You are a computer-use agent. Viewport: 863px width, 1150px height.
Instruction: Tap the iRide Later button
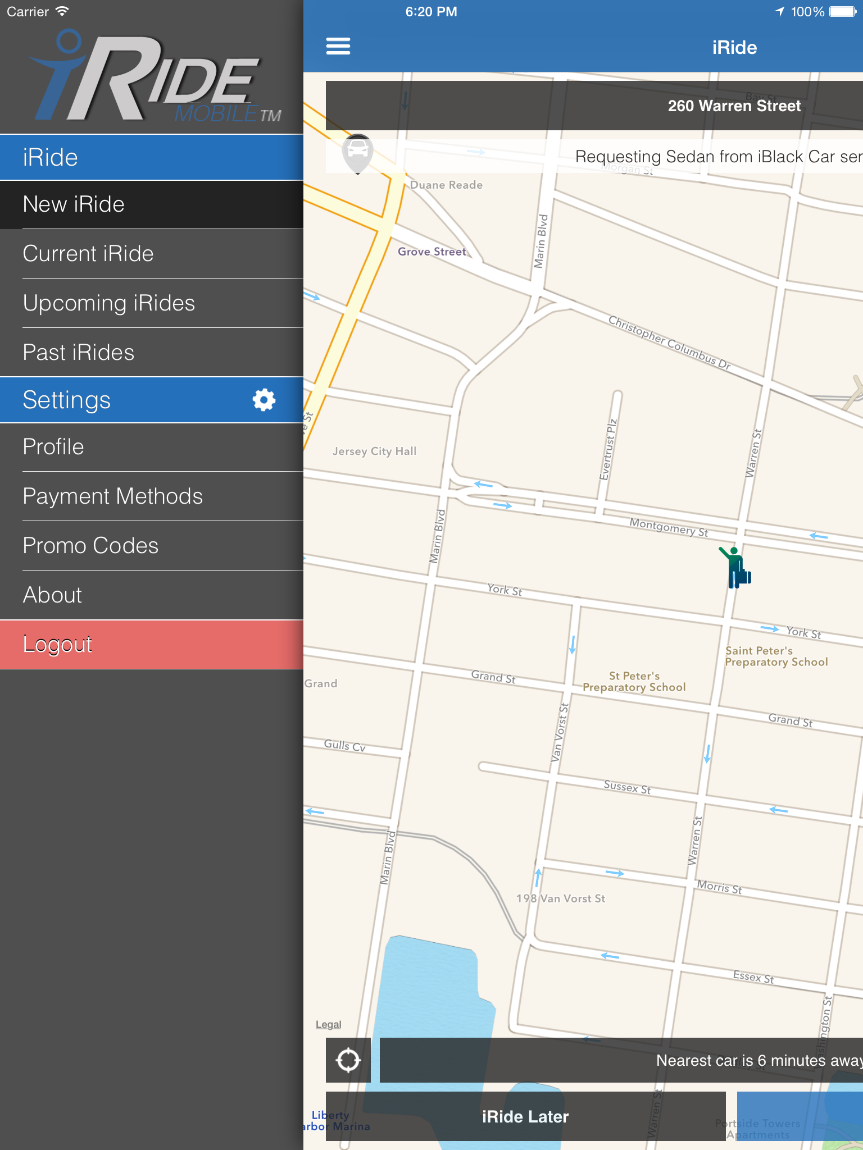point(526,1116)
